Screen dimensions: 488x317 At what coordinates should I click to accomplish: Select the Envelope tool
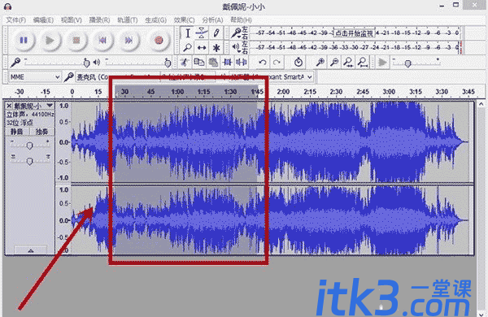(x=202, y=33)
